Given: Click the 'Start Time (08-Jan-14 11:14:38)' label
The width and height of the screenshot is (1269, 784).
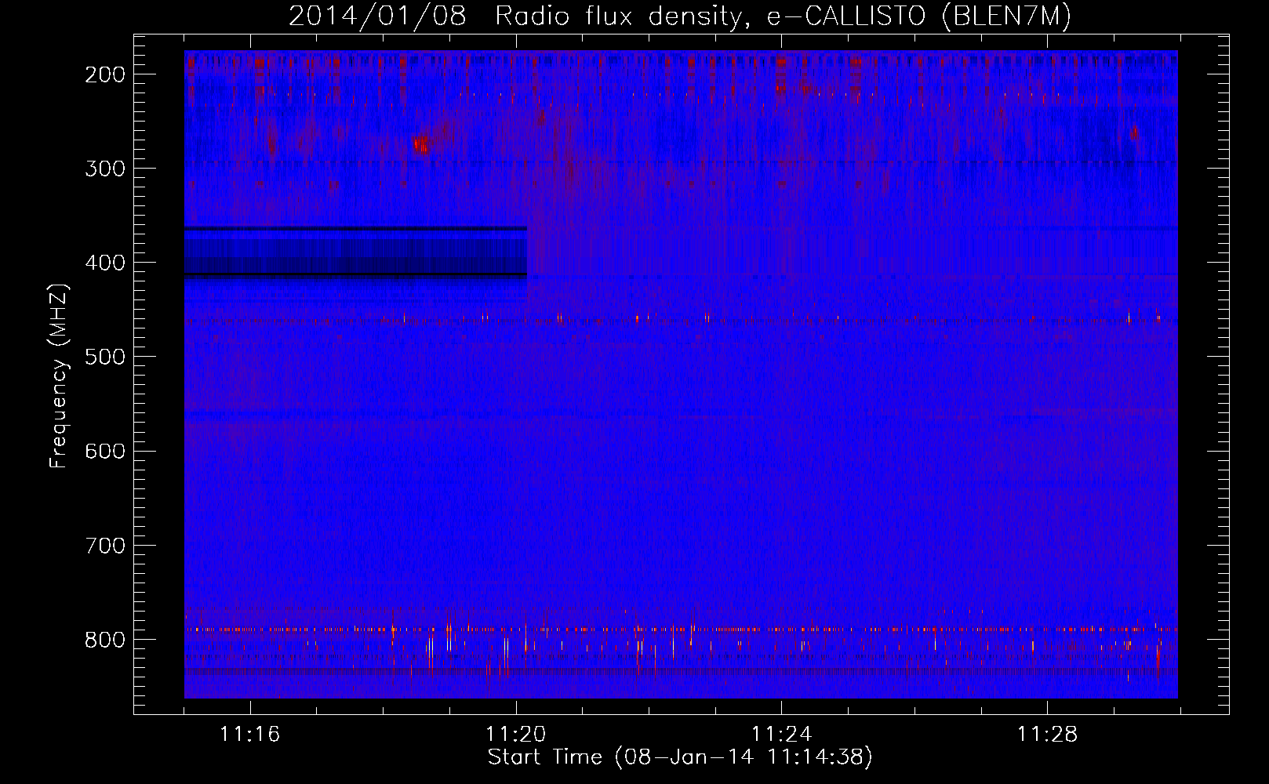Looking at the screenshot, I should 680,757.
